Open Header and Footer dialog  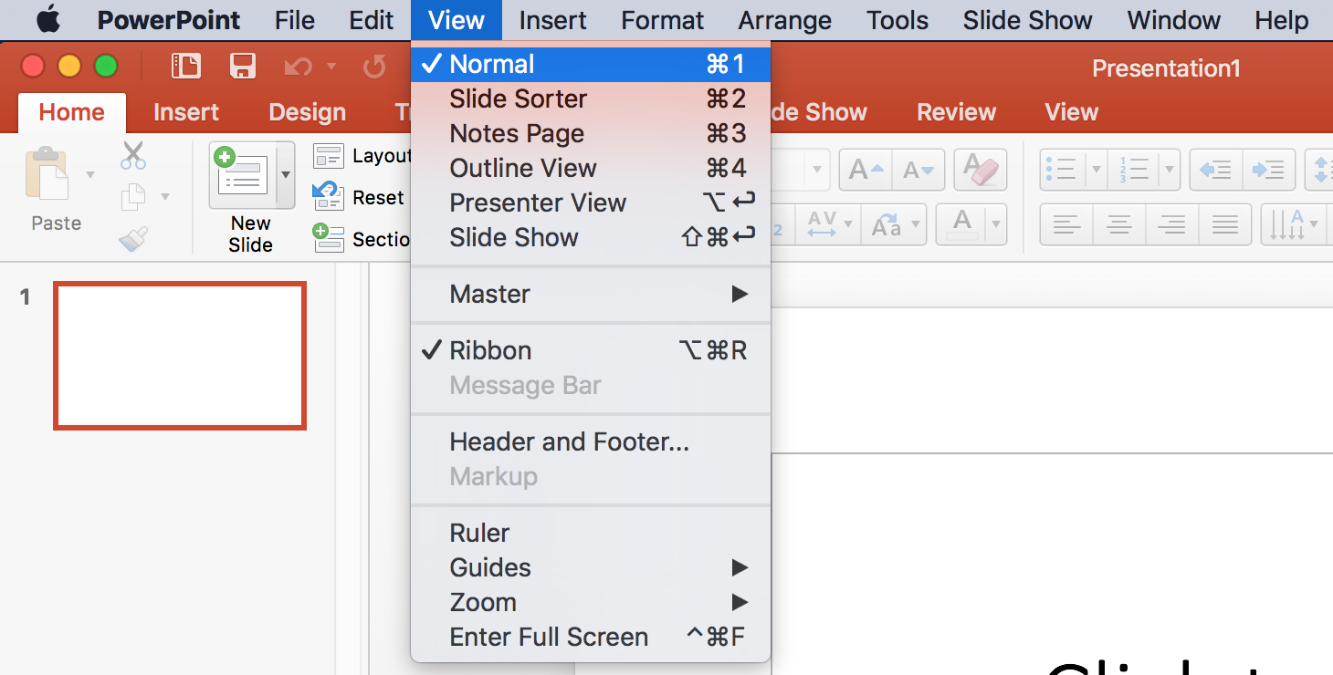(591, 441)
